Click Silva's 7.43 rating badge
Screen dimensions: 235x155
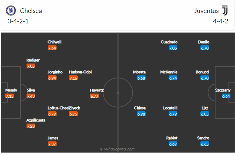click(x=31, y=96)
